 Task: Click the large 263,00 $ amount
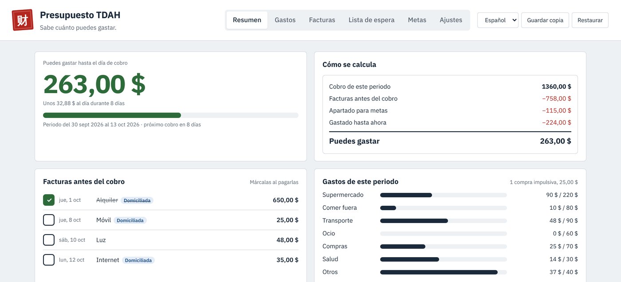pos(94,84)
